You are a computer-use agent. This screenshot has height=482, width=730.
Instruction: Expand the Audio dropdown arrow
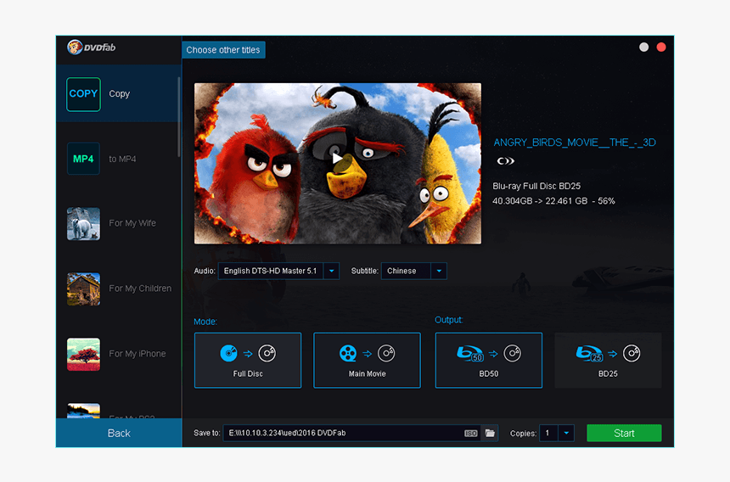(x=332, y=271)
